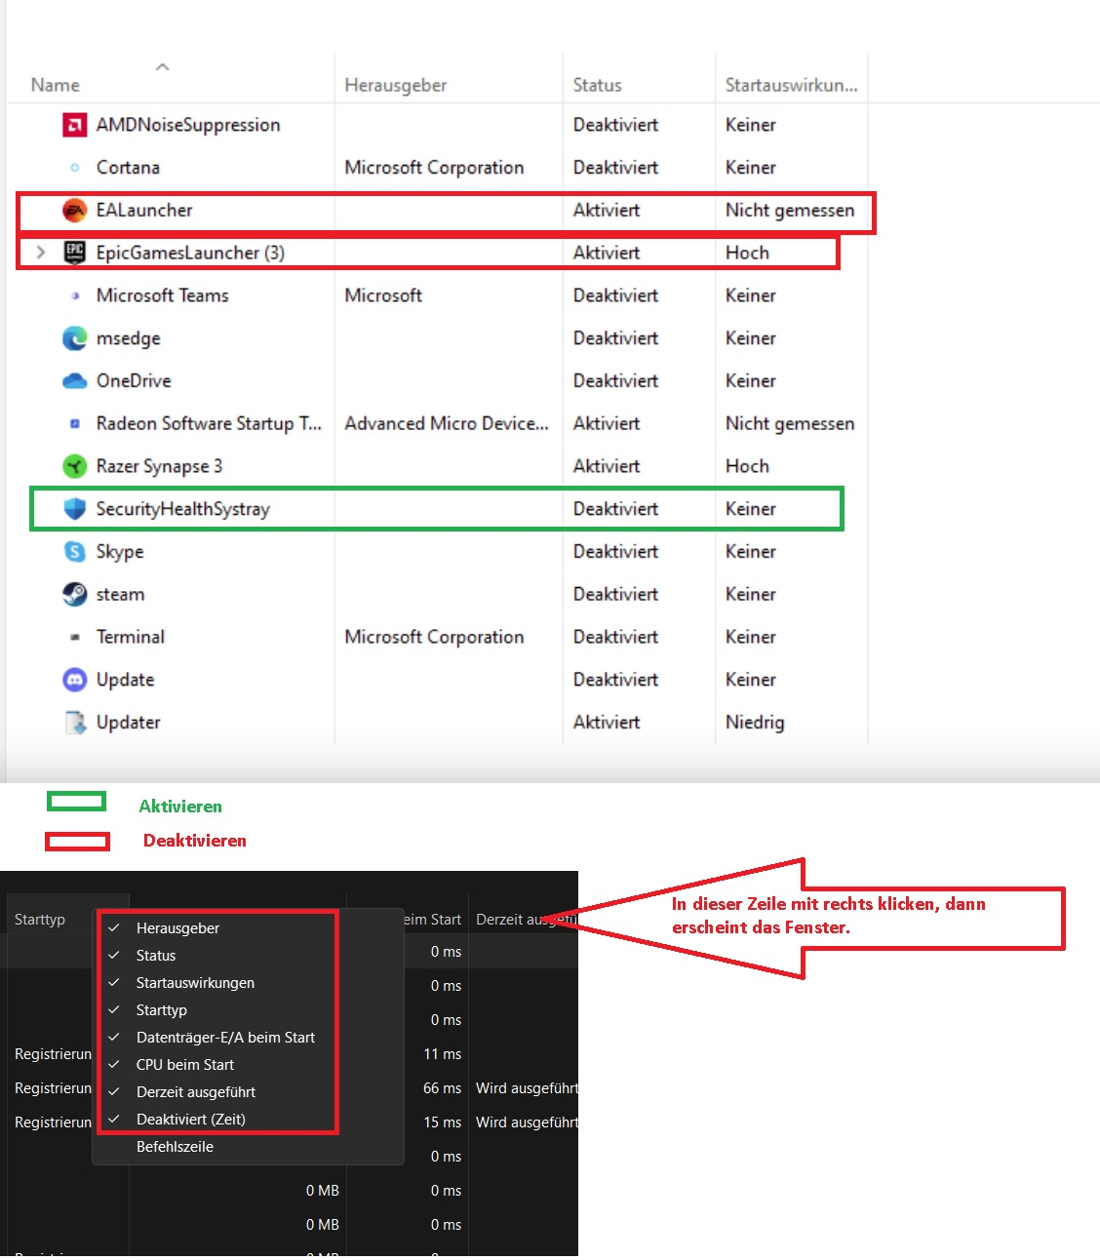
Task: Click the Cortana startup entry icon
Action: (x=74, y=168)
